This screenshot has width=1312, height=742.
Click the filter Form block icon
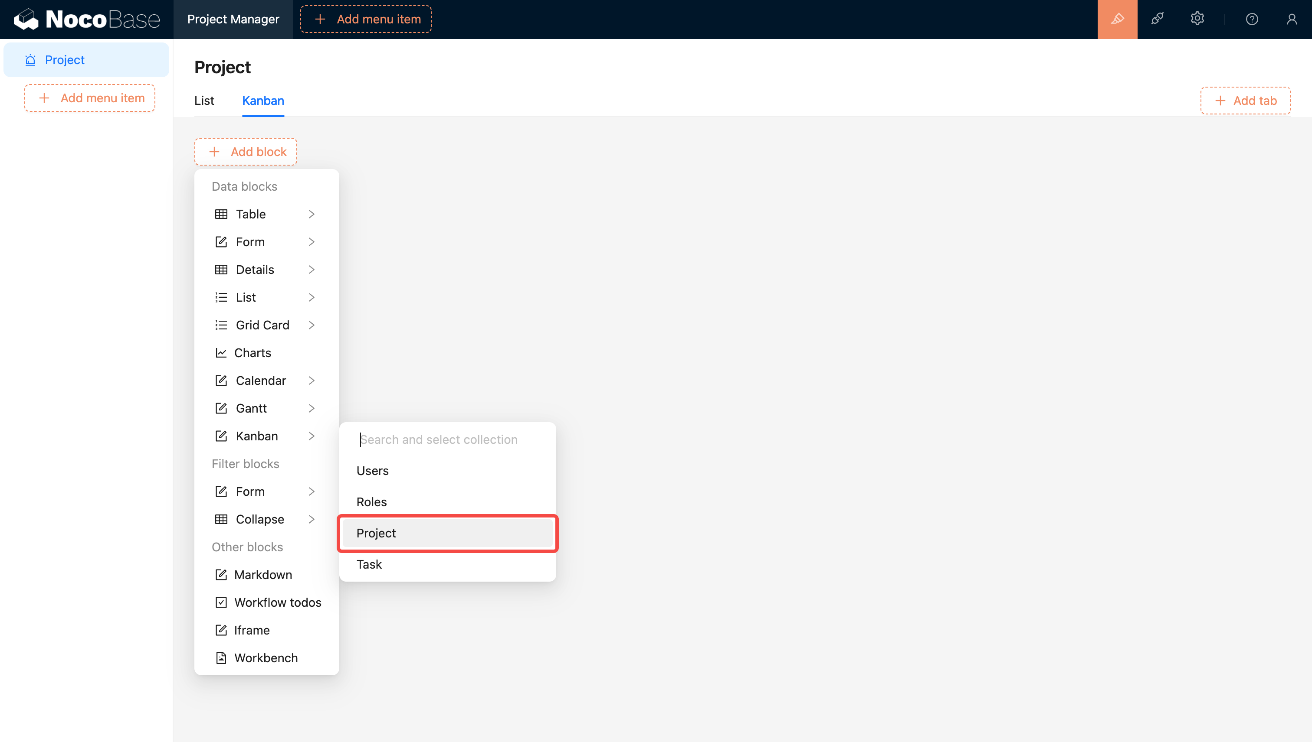pos(221,491)
